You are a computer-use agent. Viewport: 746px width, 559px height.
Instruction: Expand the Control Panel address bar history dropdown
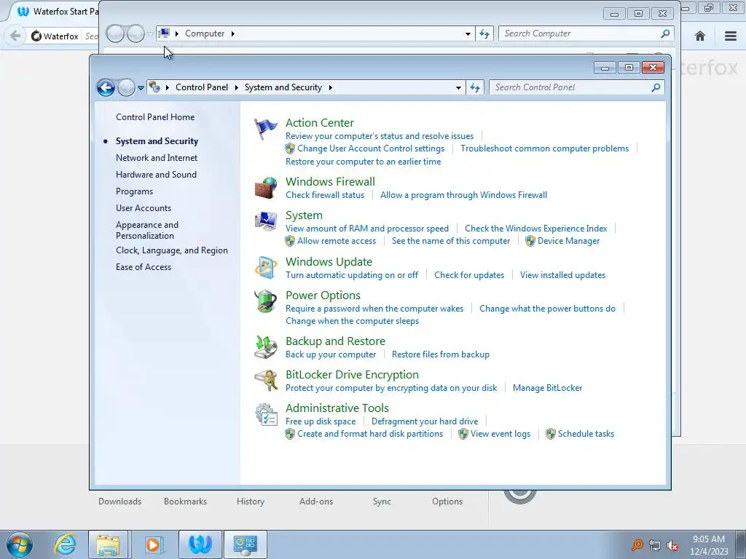pos(458,87)
